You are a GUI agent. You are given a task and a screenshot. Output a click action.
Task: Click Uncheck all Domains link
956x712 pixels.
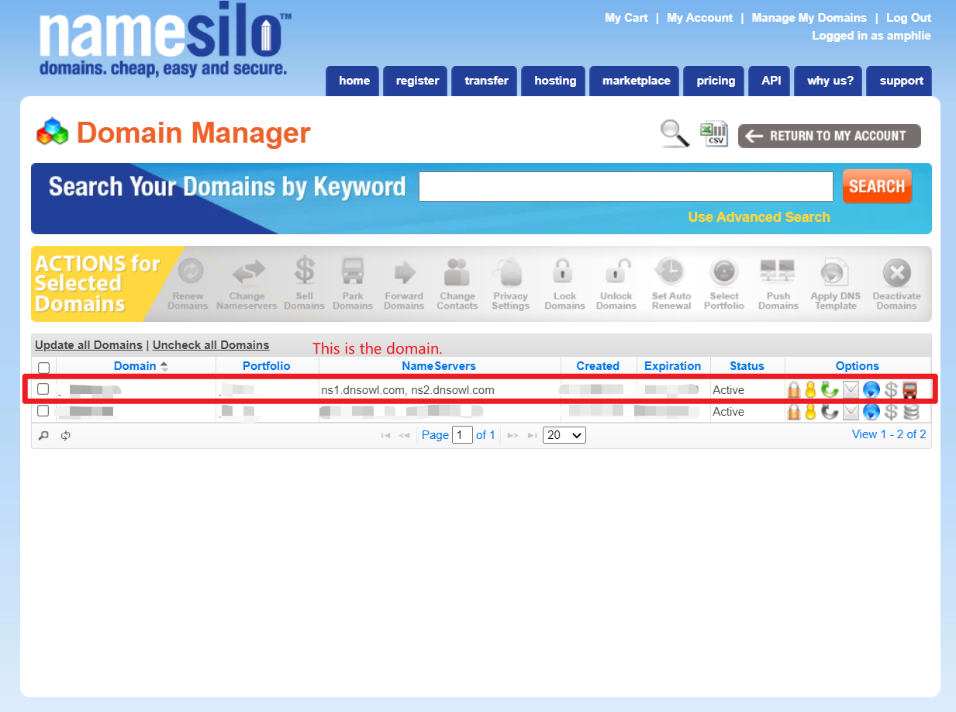click(x=211, y=345)
